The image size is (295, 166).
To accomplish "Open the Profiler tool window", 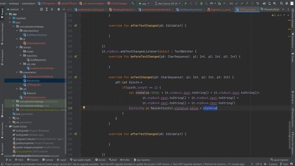I will pyautogui.click(x=125, y=160).
